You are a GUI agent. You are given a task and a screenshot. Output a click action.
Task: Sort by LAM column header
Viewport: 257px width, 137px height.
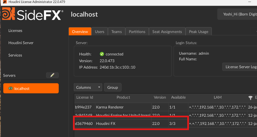(218, 97)
